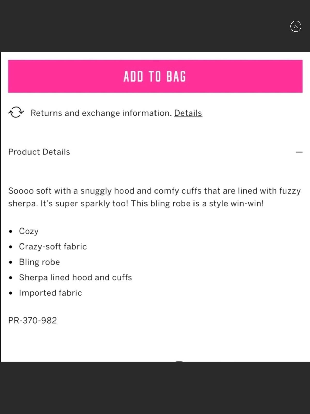This screenshot has height=414, width=310.
Task: Select the Crazy-soft fabric bullet item
Action: (x=53, y=247)
